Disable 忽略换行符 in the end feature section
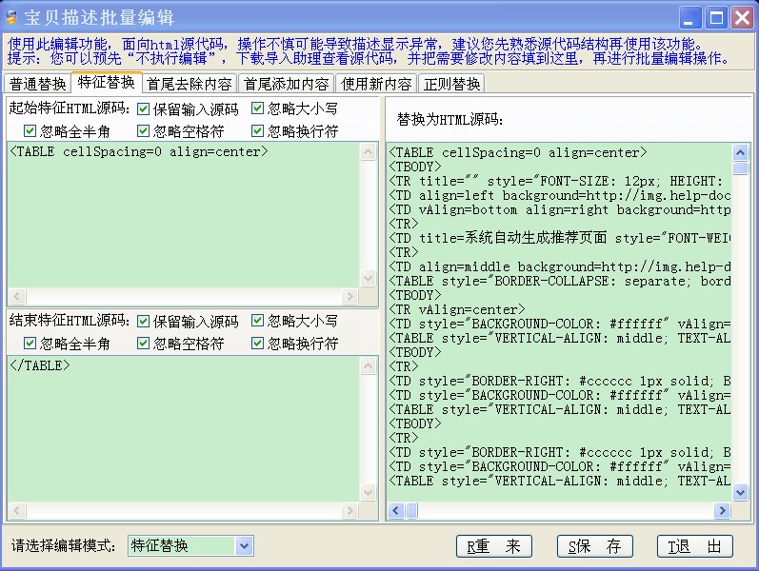Screen dimensions: 759x571 coord(258,344)
